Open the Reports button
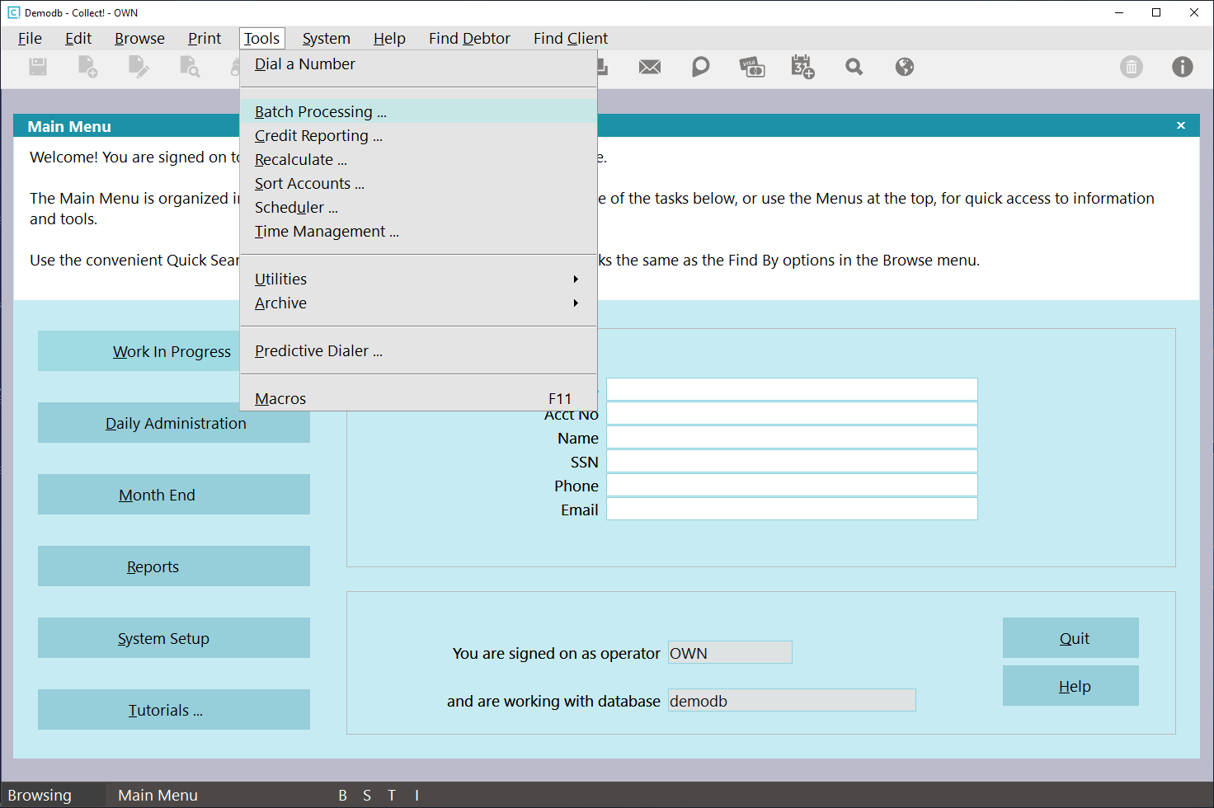Viewport: 1214px width, 808px height. tap(174, 566)
